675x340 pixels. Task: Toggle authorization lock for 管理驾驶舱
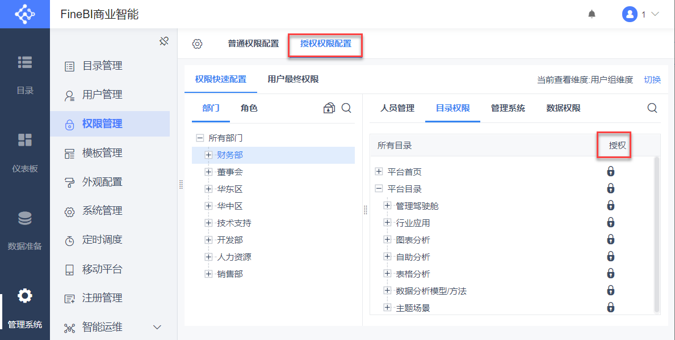point(611,206)
